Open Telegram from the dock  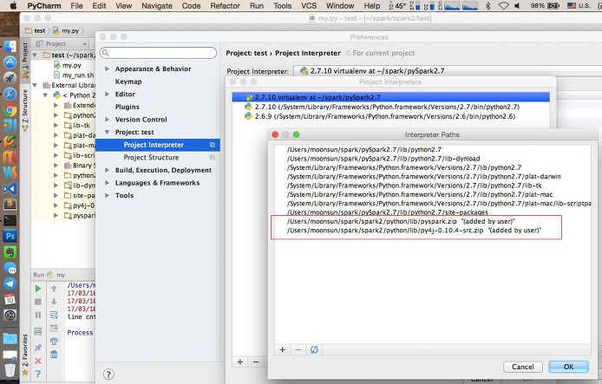(10, 283)
